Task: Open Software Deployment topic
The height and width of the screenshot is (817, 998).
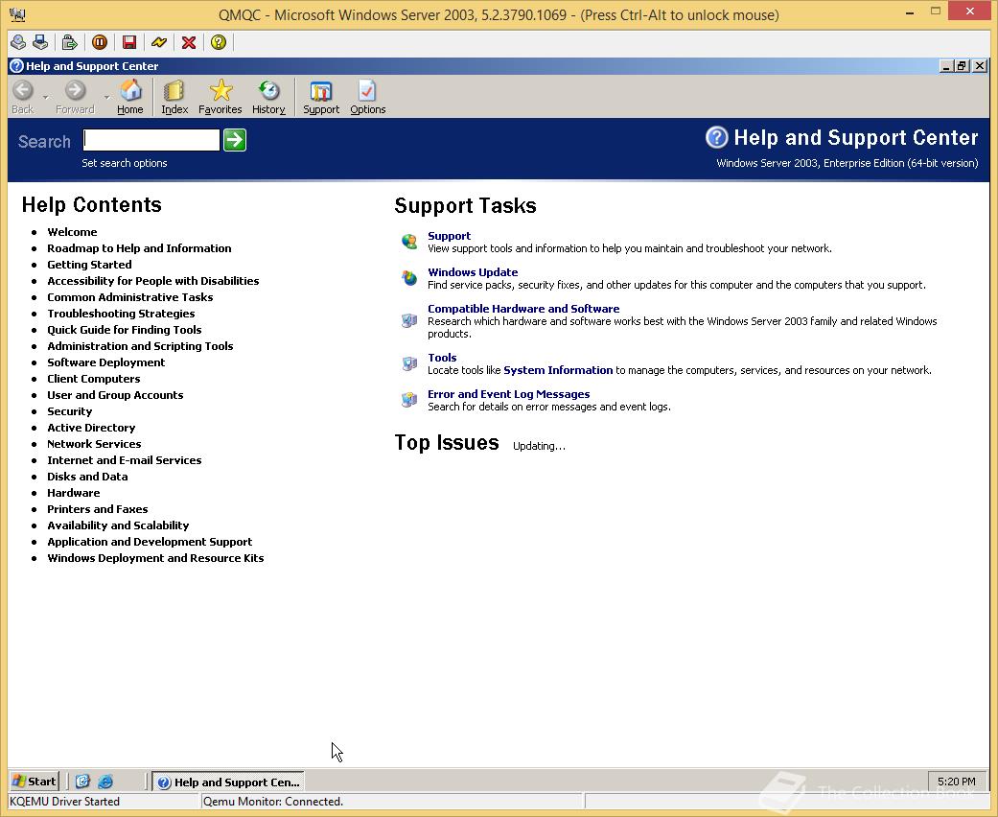Action: click(x=106, y=362)
